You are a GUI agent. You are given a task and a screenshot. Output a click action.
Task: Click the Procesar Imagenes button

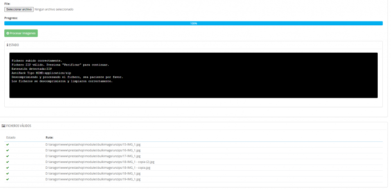(21, 34)
